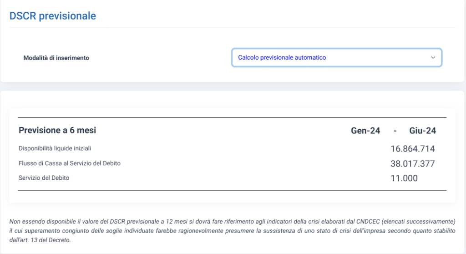Image resolution: width=466 pixels, height=254 pixels.
Task: Click the italic note starting 'Non essendo disponibile'
Action: [233, 231]
